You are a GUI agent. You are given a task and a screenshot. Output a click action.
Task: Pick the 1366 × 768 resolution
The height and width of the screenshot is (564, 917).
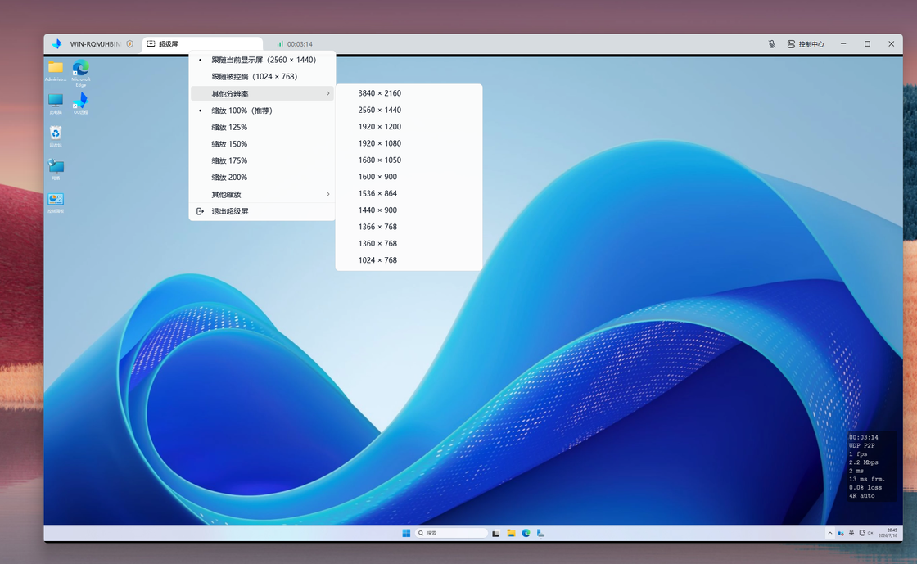point(409,227)
